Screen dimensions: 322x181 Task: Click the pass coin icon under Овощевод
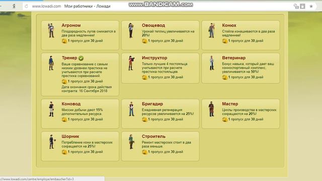point(144,41)
